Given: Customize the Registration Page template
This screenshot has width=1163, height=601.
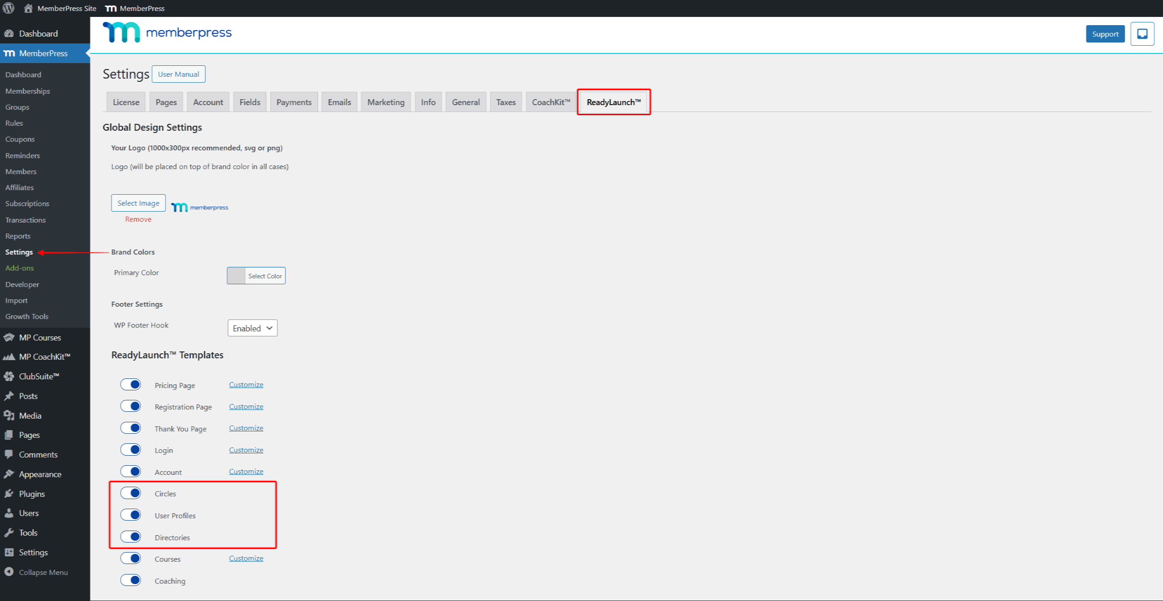Looking at the screenshot, I should tap(246, 406).
